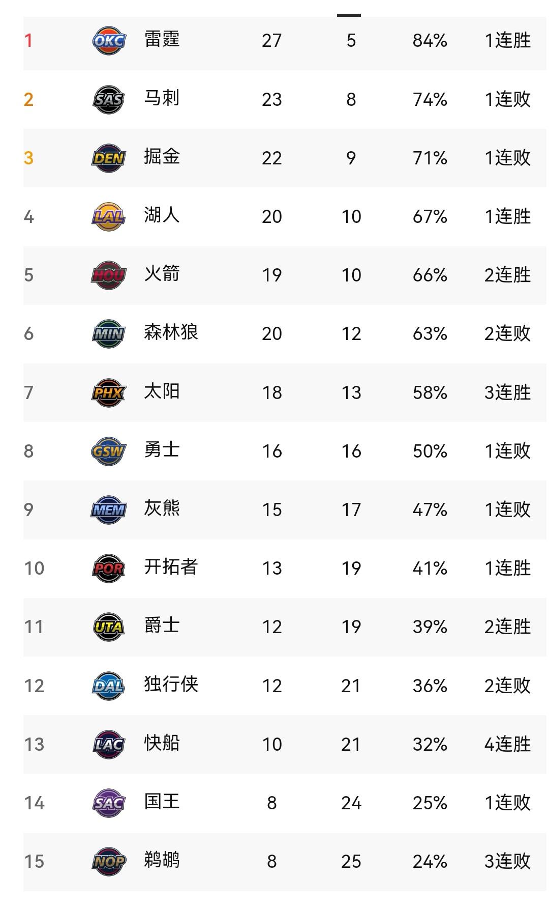This screenshot has height=906, width=549.
Task: Select the 84% win rate of 雷霆
Action: click(x=430, y=41)
